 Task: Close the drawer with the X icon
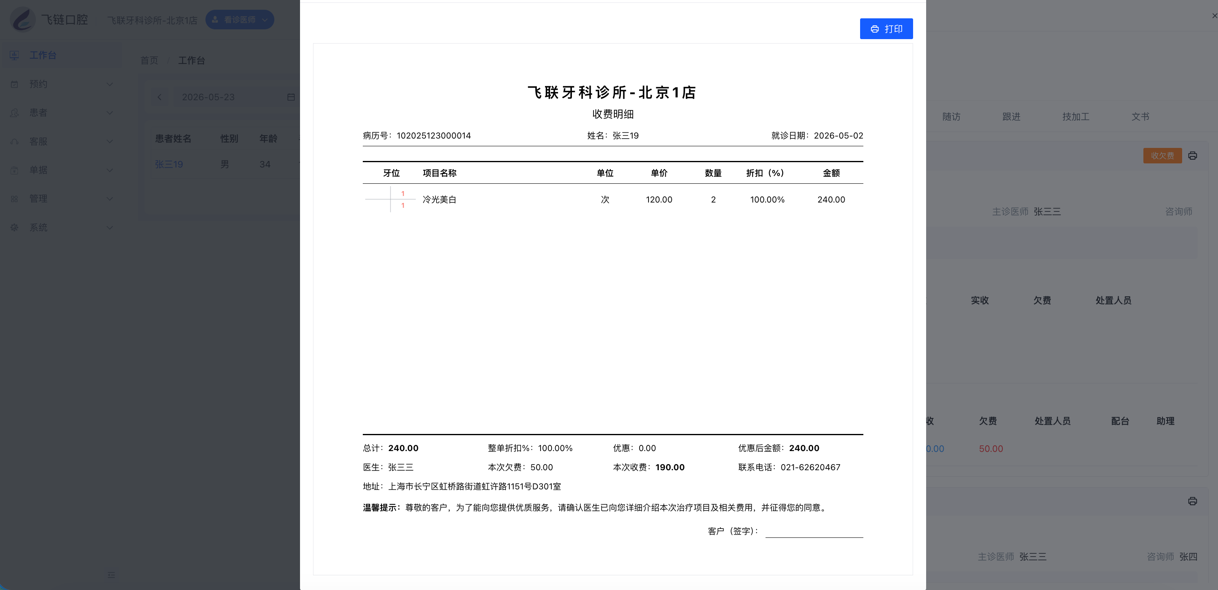1214,15
